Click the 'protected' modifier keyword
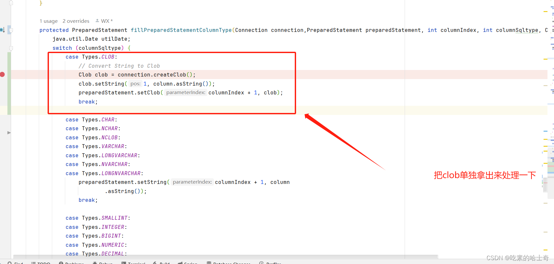The width and height of the screenshot is (554, 264). pyautogui.click(x=54, y=30)
